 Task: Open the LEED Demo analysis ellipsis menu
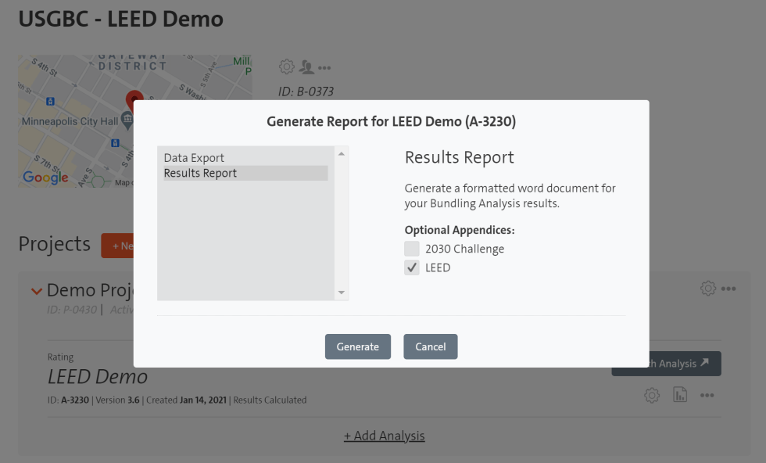pyautogui.click(x=707, y=395)
